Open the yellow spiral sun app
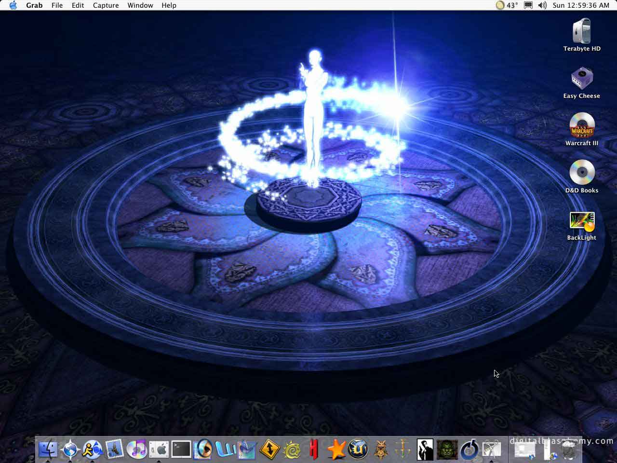Image resolution: width=617 pixels, height=463 pixels. [x=292, y=449]
